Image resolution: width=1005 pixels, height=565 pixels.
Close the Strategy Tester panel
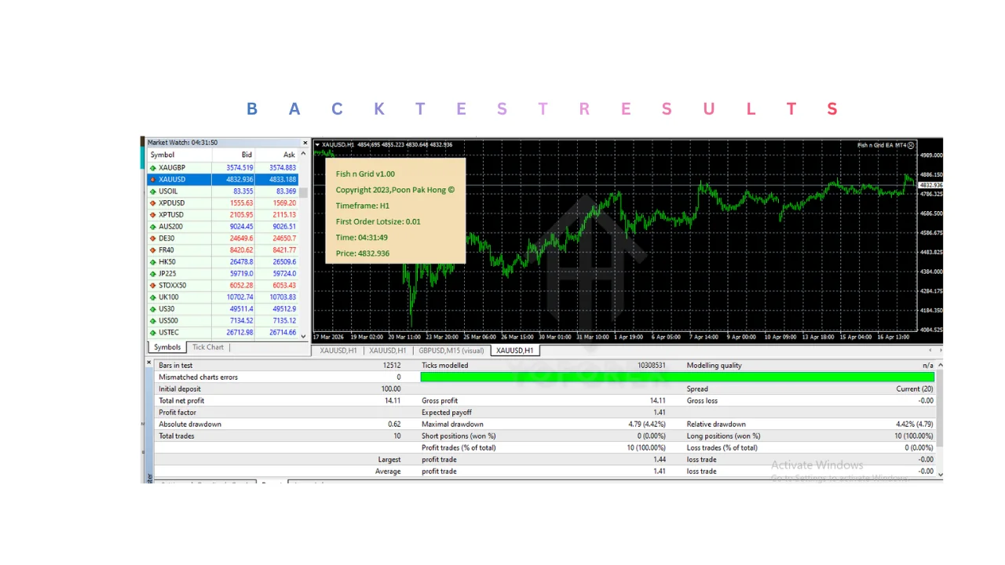tap(149, 363)
